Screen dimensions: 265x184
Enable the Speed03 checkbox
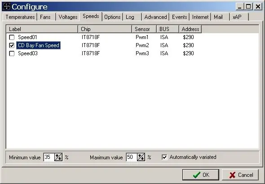pyautogui.click(x=12, y=53)
